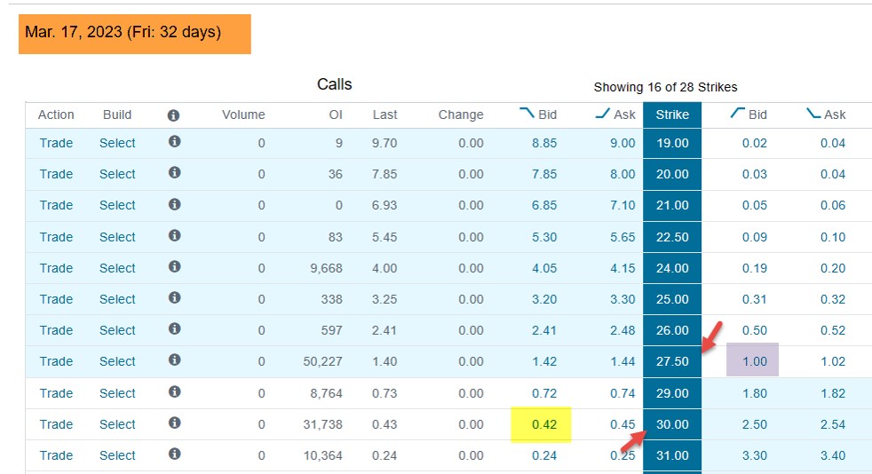
Task: Click the Volume column header
Action: [243, 115]
